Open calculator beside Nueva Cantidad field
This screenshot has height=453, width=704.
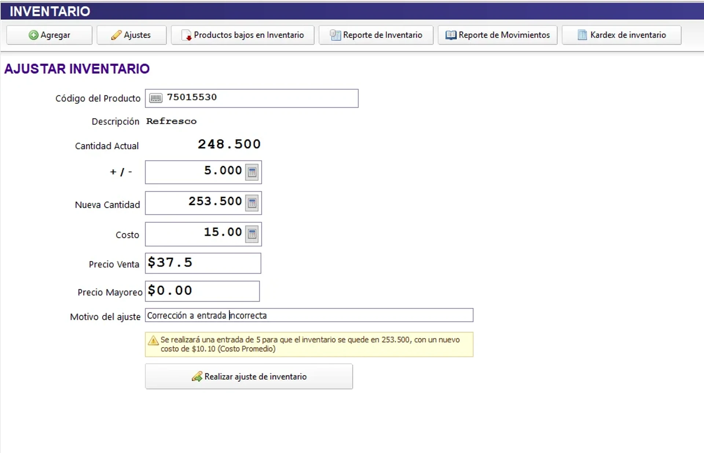pos(252,203)
